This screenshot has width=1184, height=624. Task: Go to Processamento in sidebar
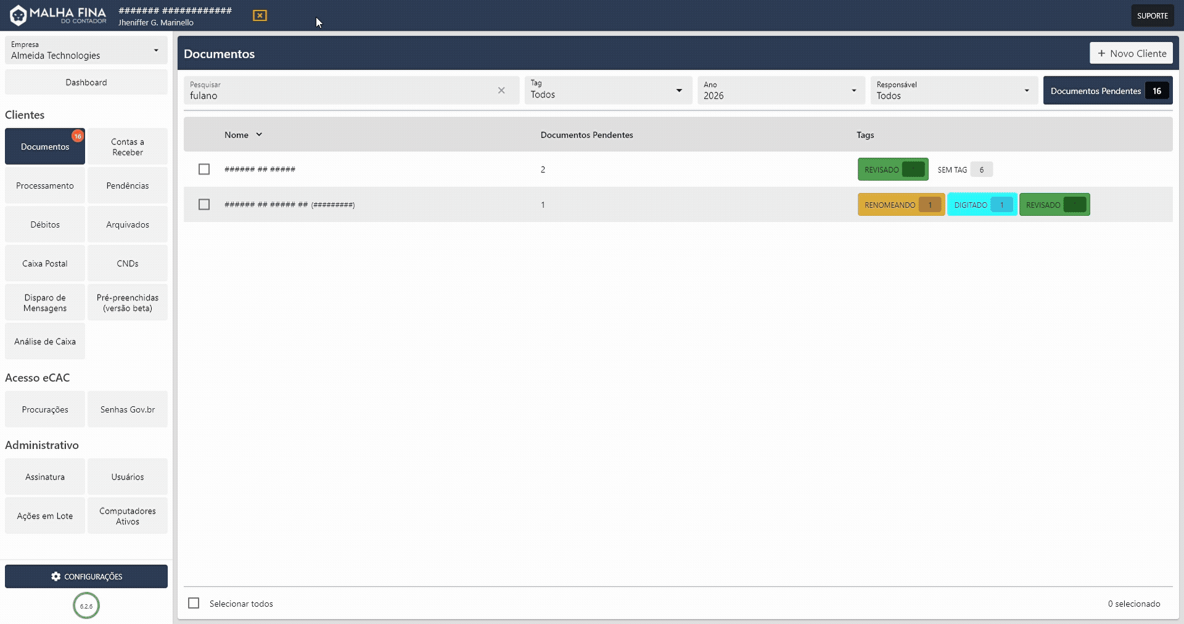tap(45, 186)
